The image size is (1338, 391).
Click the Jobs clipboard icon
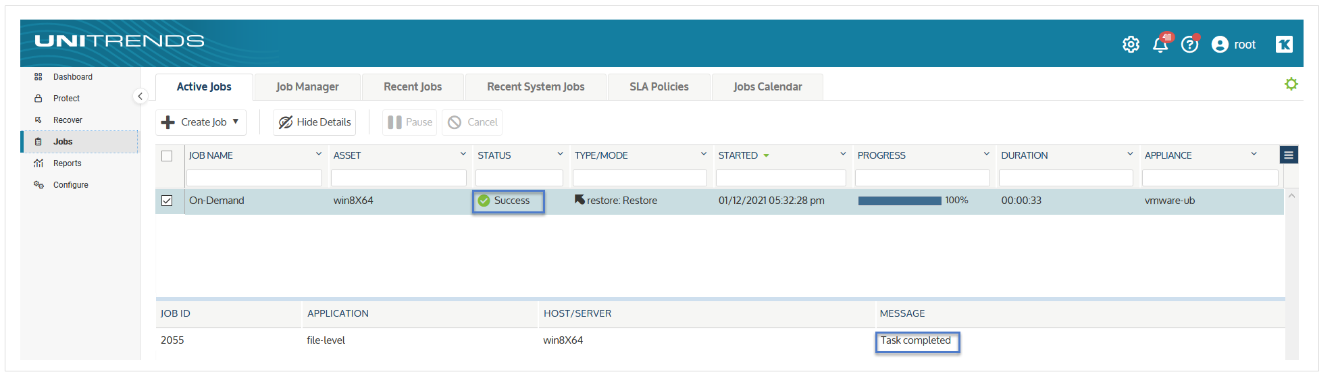click(x=38, y=142)
